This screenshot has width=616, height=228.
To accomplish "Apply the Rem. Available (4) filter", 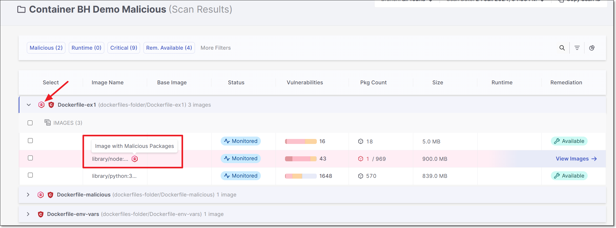I will pos(169,48).
